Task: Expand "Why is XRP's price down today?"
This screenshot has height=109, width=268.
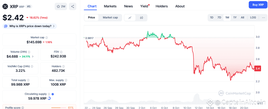Action: coord(30,26)
